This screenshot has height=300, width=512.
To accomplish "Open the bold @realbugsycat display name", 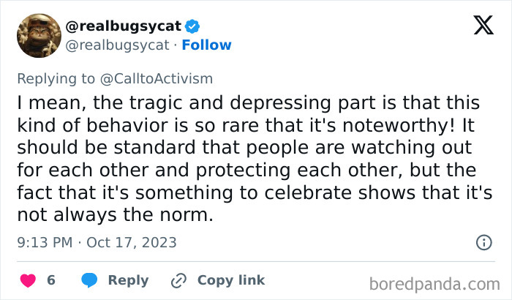I will (124, 27).
